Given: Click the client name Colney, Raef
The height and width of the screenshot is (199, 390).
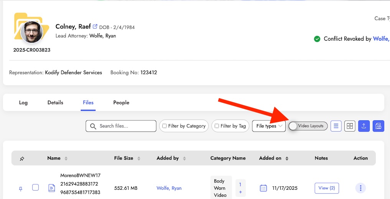Looking at the screenshot, I should click(x=73, y=26).
